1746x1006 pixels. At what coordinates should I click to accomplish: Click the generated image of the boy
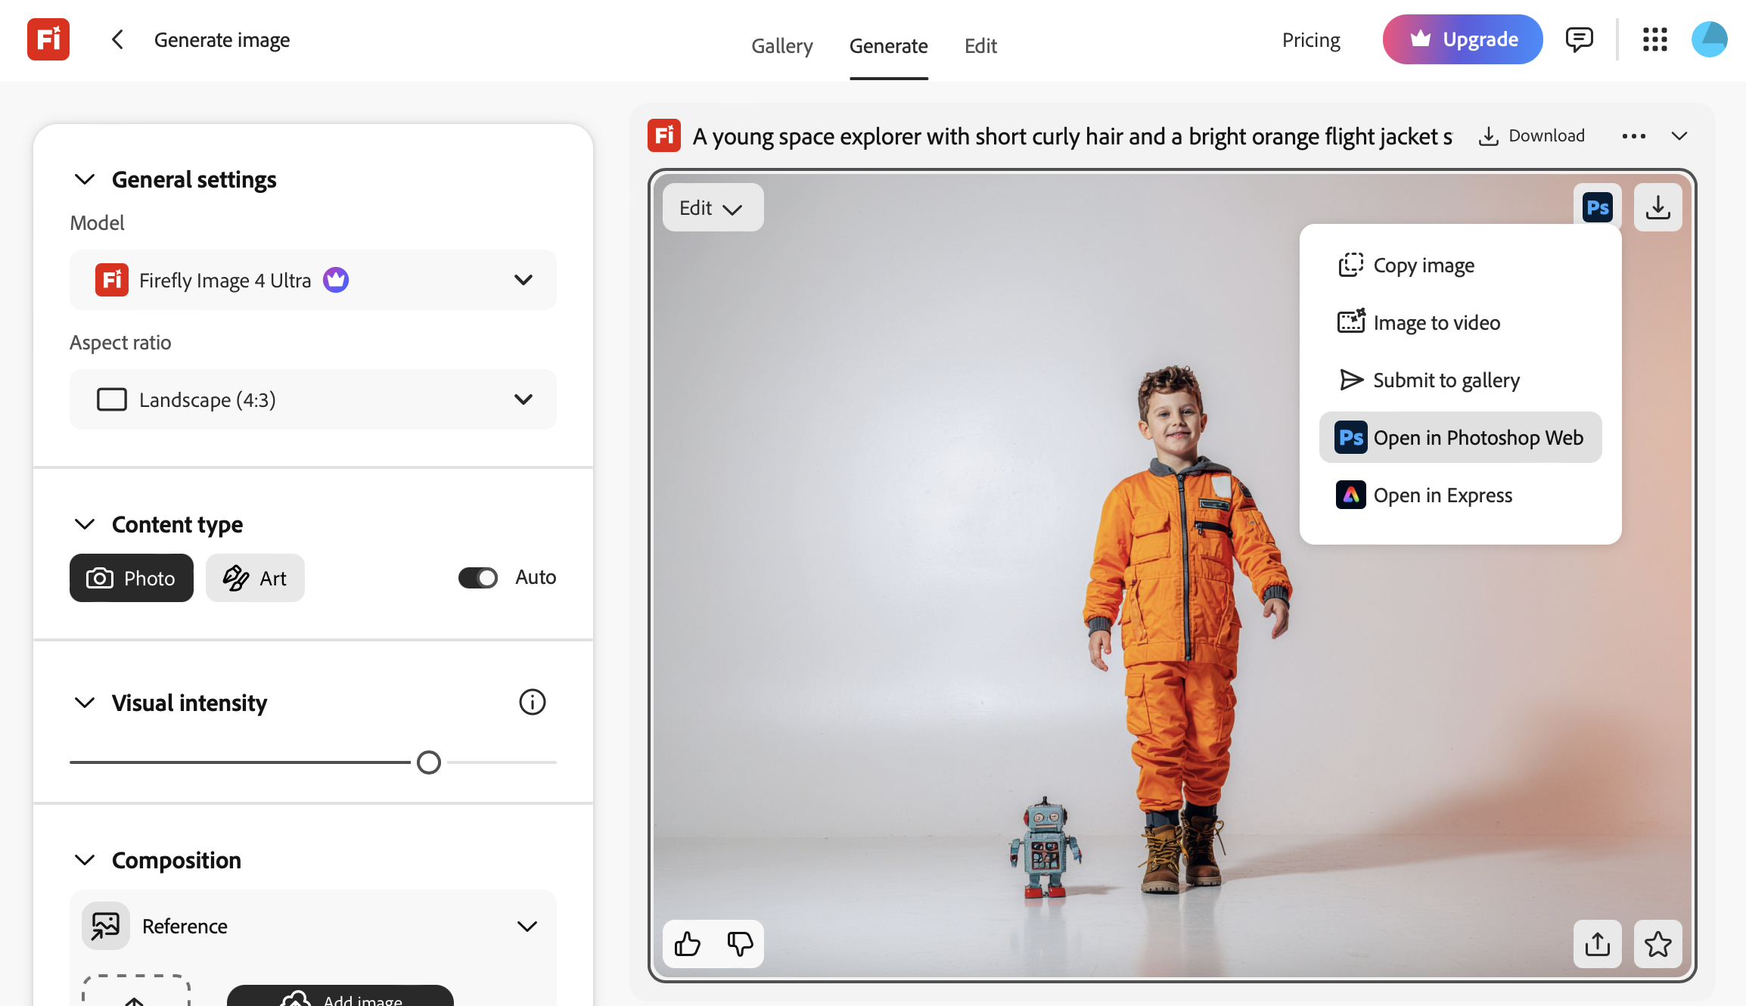pos(1173,575)
